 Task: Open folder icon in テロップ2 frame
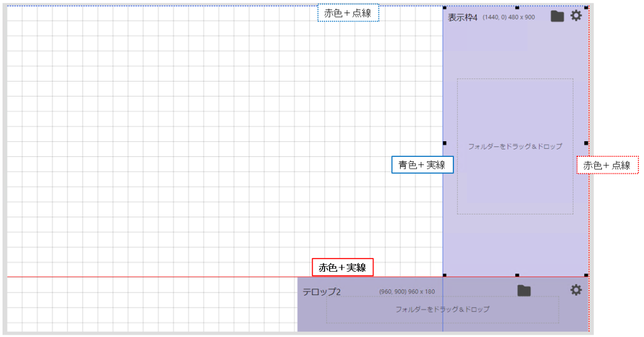coord(524,291)
